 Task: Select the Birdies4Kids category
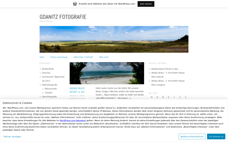pos(48,69)
